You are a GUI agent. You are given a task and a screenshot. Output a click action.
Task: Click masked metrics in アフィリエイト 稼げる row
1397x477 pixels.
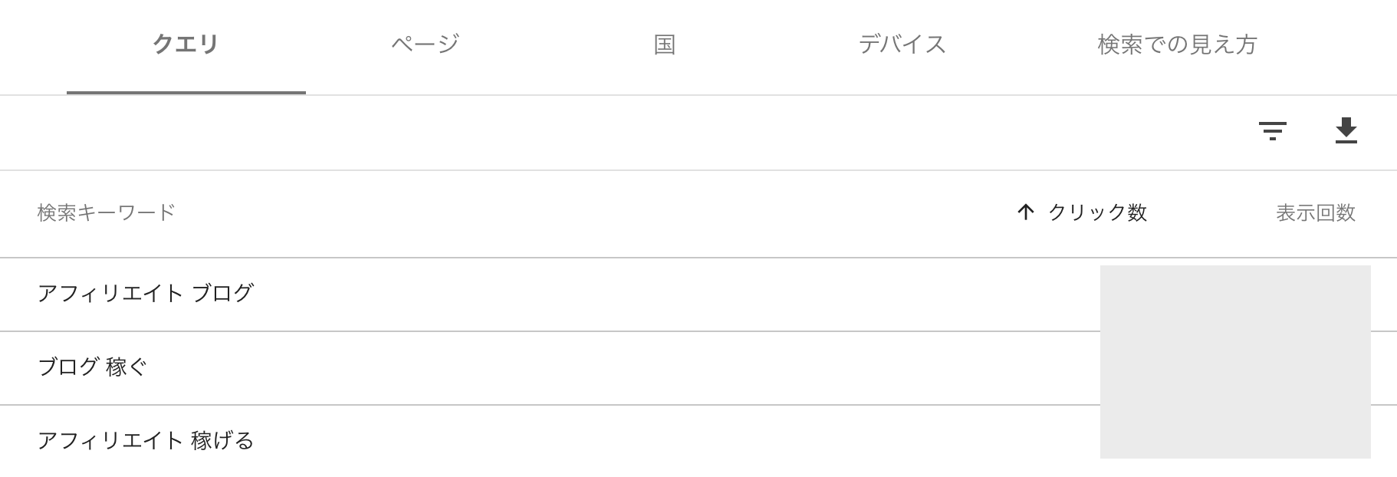(1235, 432)
